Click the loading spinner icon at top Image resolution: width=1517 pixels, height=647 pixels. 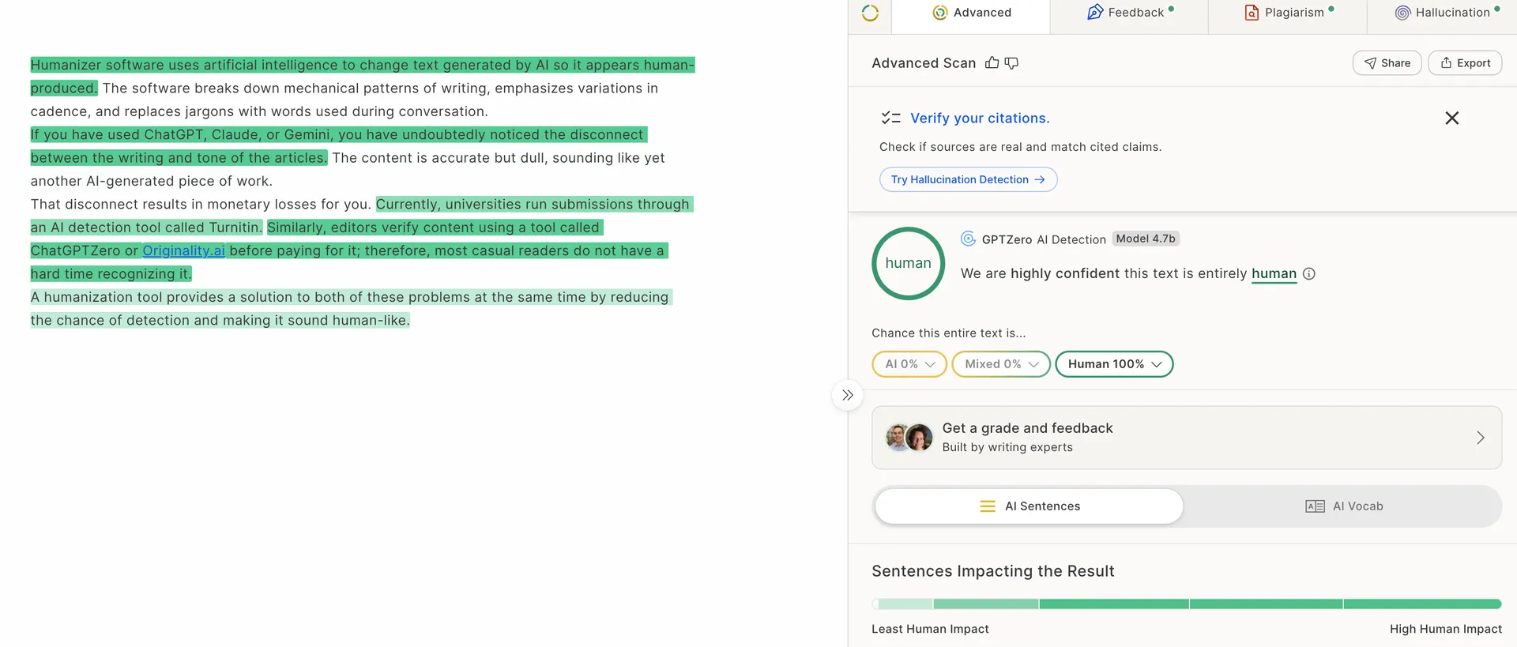pyautogui.click(x=870, y=13)
